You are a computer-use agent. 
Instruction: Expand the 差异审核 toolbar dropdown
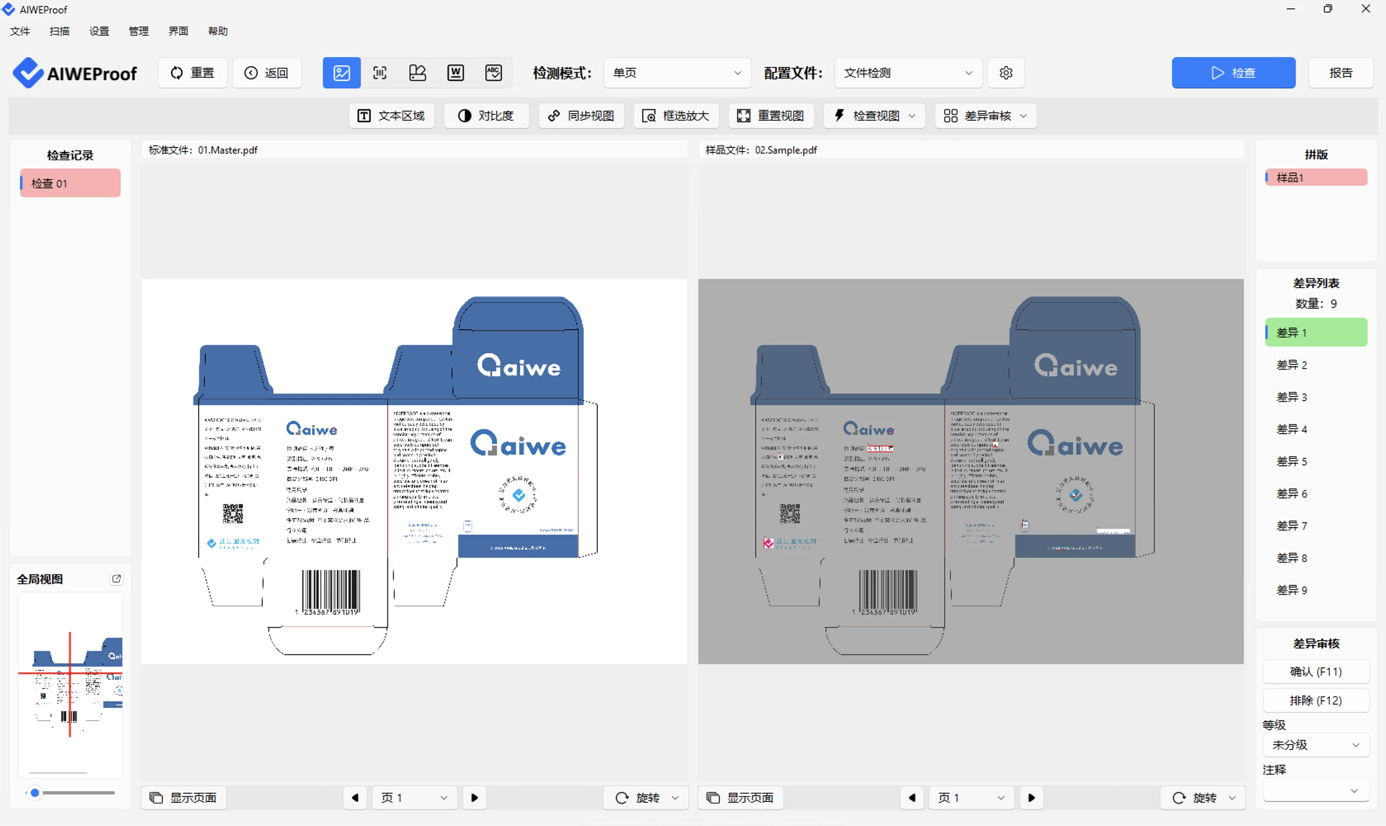[x=986, y=116]
